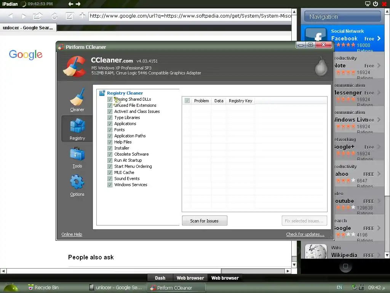Go back in the iPadian browser

[x=10, y=16]
